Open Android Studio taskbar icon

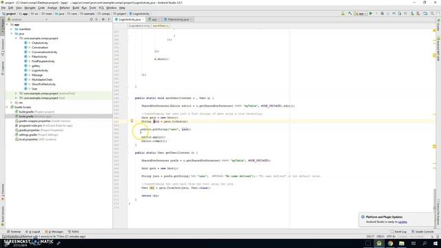(x=379, y=243)
